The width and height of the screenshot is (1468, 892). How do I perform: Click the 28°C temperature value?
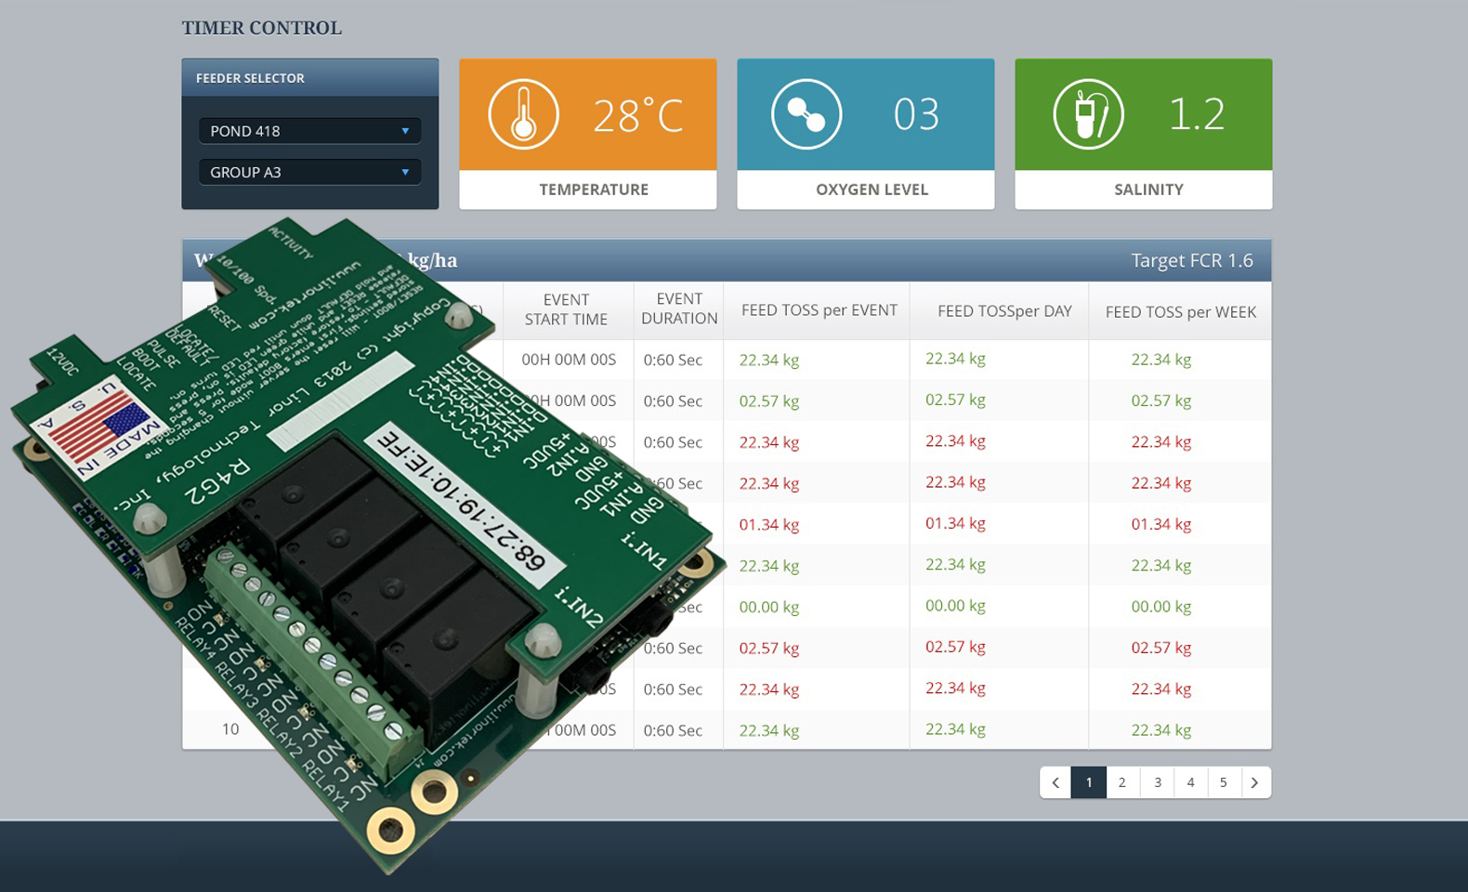pyautogui.click(x=638, y=115)
